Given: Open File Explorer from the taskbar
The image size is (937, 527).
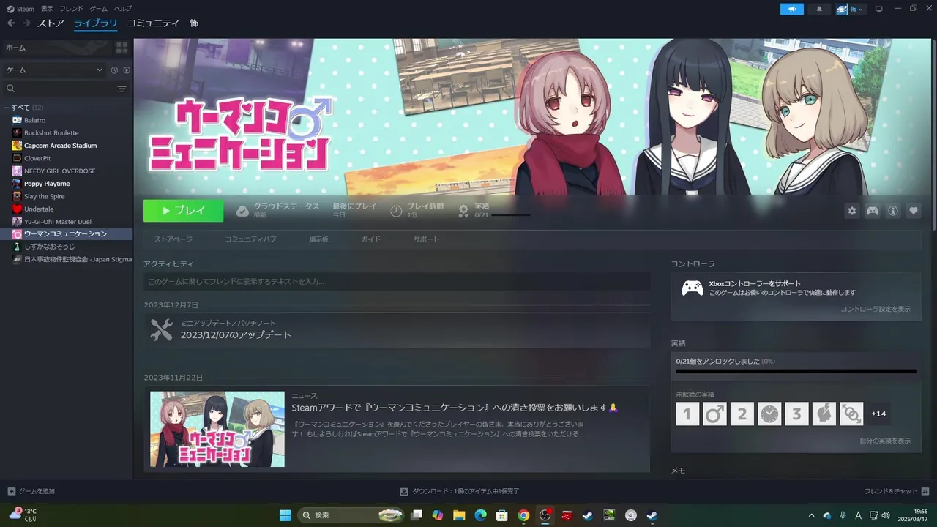Looking at the screenshot, I should tap(459, 515).
